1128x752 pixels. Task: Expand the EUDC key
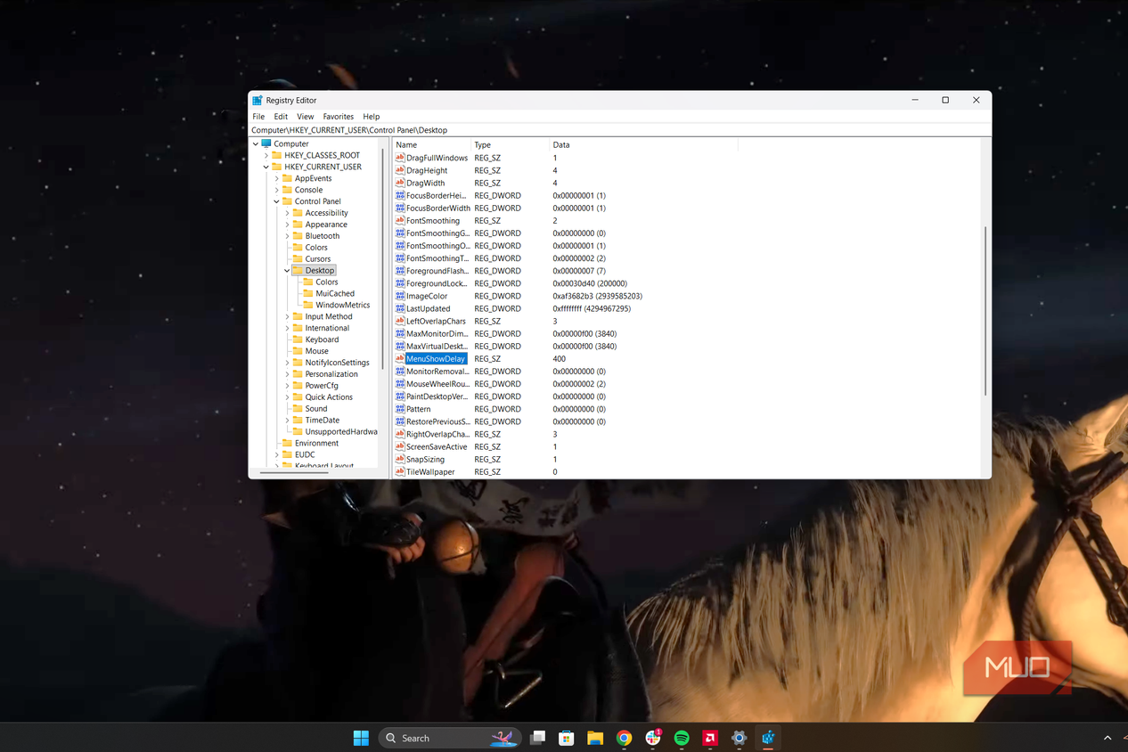coord(277,454)
